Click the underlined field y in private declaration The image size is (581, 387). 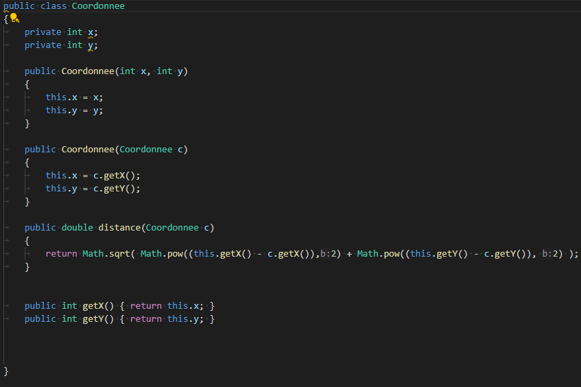coord(91,45)
